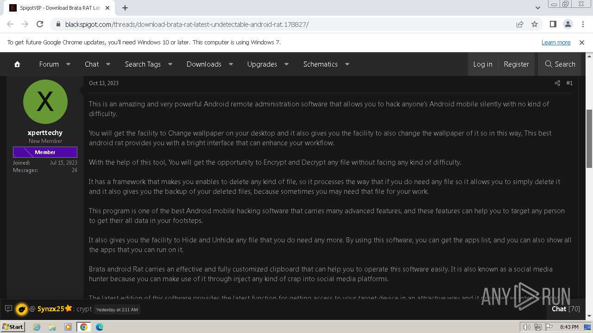Open the Windows Start menu
This screenshot has width=593, height=333.
(x=13, y=327)
